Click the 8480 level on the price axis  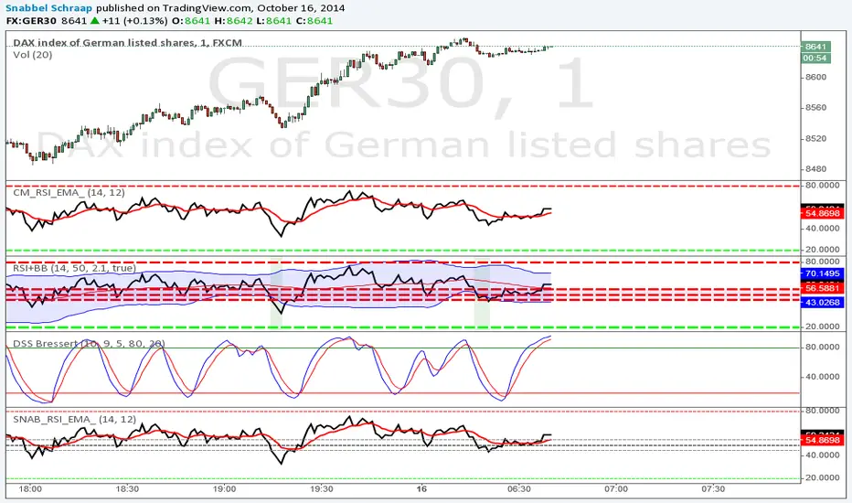pyautogui.click(x=815, y=169)
